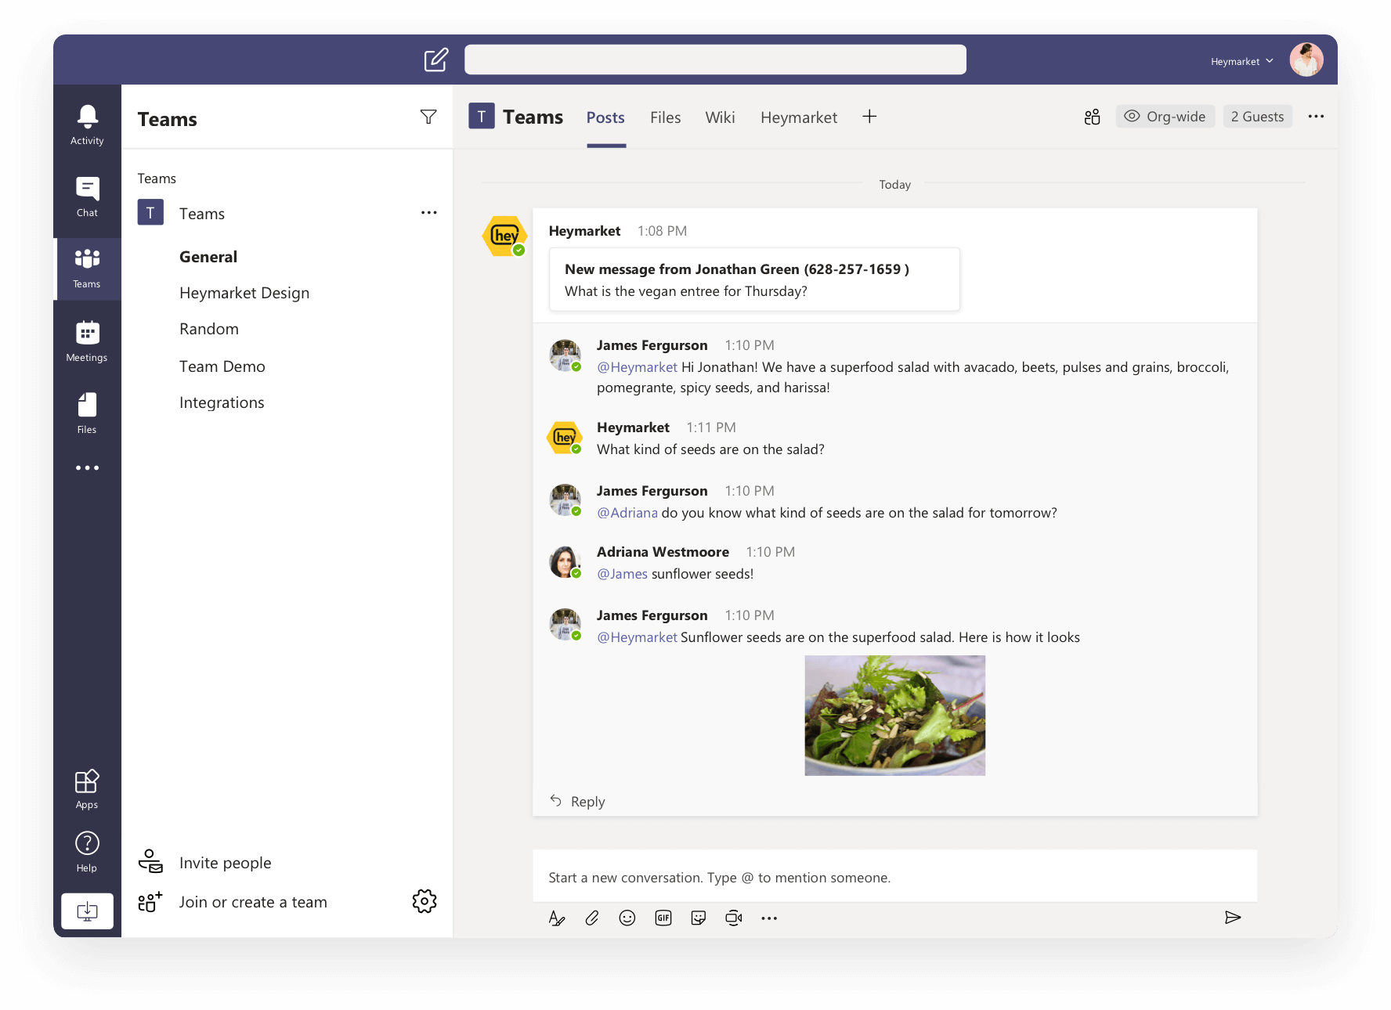Click the @James mention
Screen dimensions: 1391x1010
(x=622, y=574)
